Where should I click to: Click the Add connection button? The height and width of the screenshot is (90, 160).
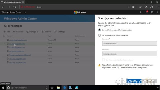(x=7, y=32)
